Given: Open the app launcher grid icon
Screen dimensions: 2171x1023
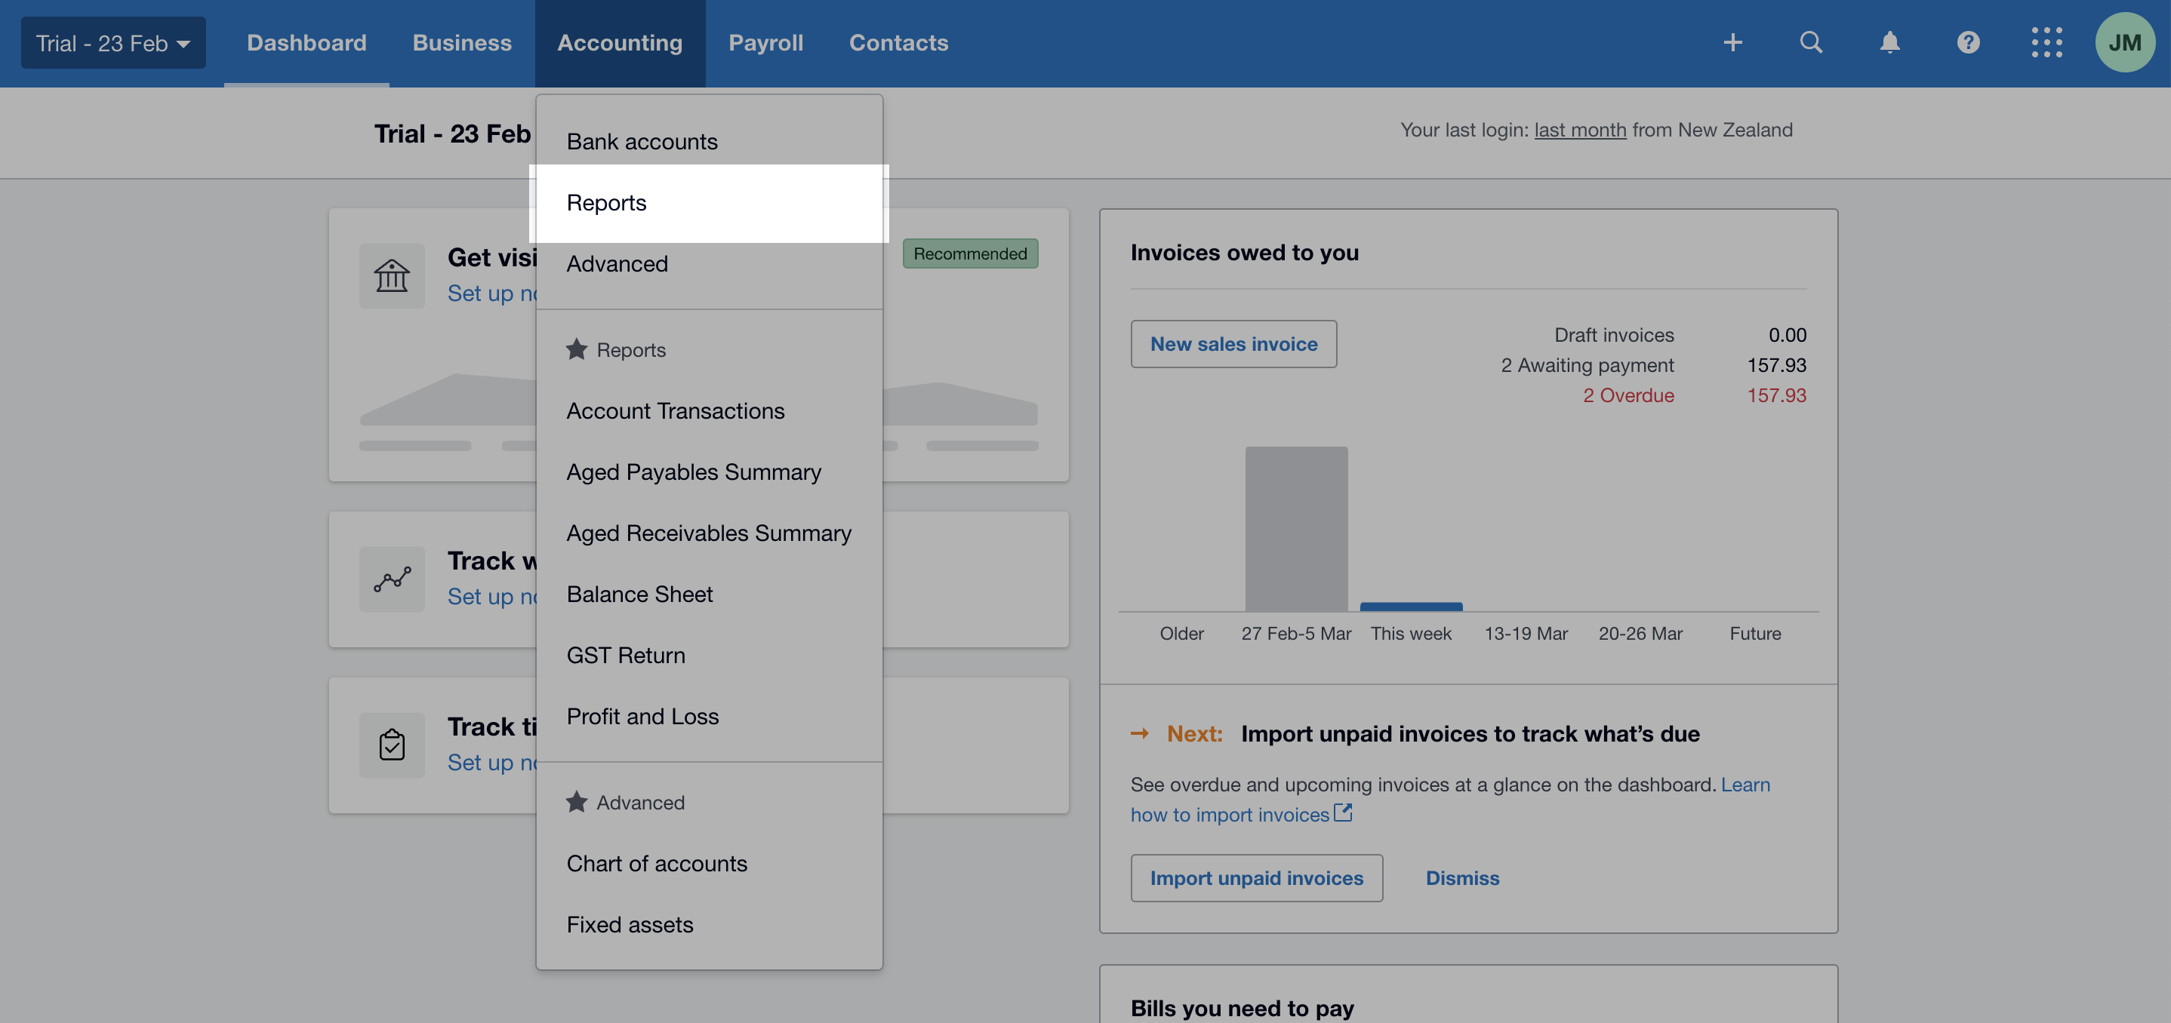Looking at the screenshot, I should point(2046,43).
